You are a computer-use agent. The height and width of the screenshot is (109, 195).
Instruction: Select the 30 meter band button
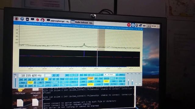[x=38, y=79]
